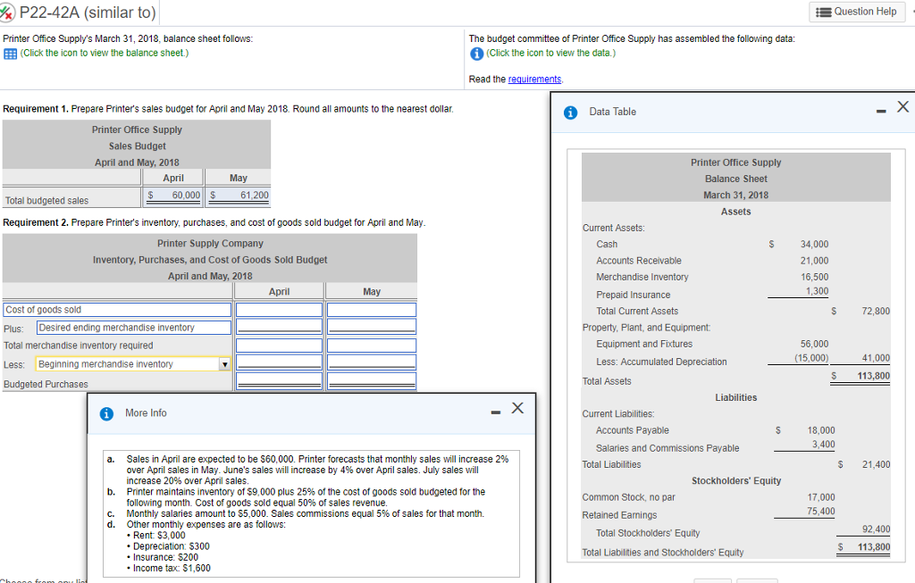Click Equipment and Fixtures amount 56,000
Screen dimensions: 915x583
814,344
